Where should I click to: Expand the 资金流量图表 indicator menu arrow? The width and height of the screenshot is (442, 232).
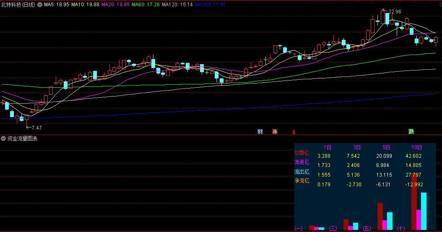[x=3, y=138]
